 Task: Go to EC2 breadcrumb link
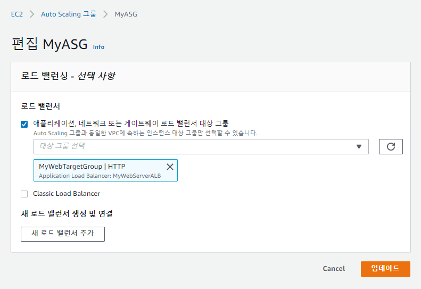tap(17, 14)
